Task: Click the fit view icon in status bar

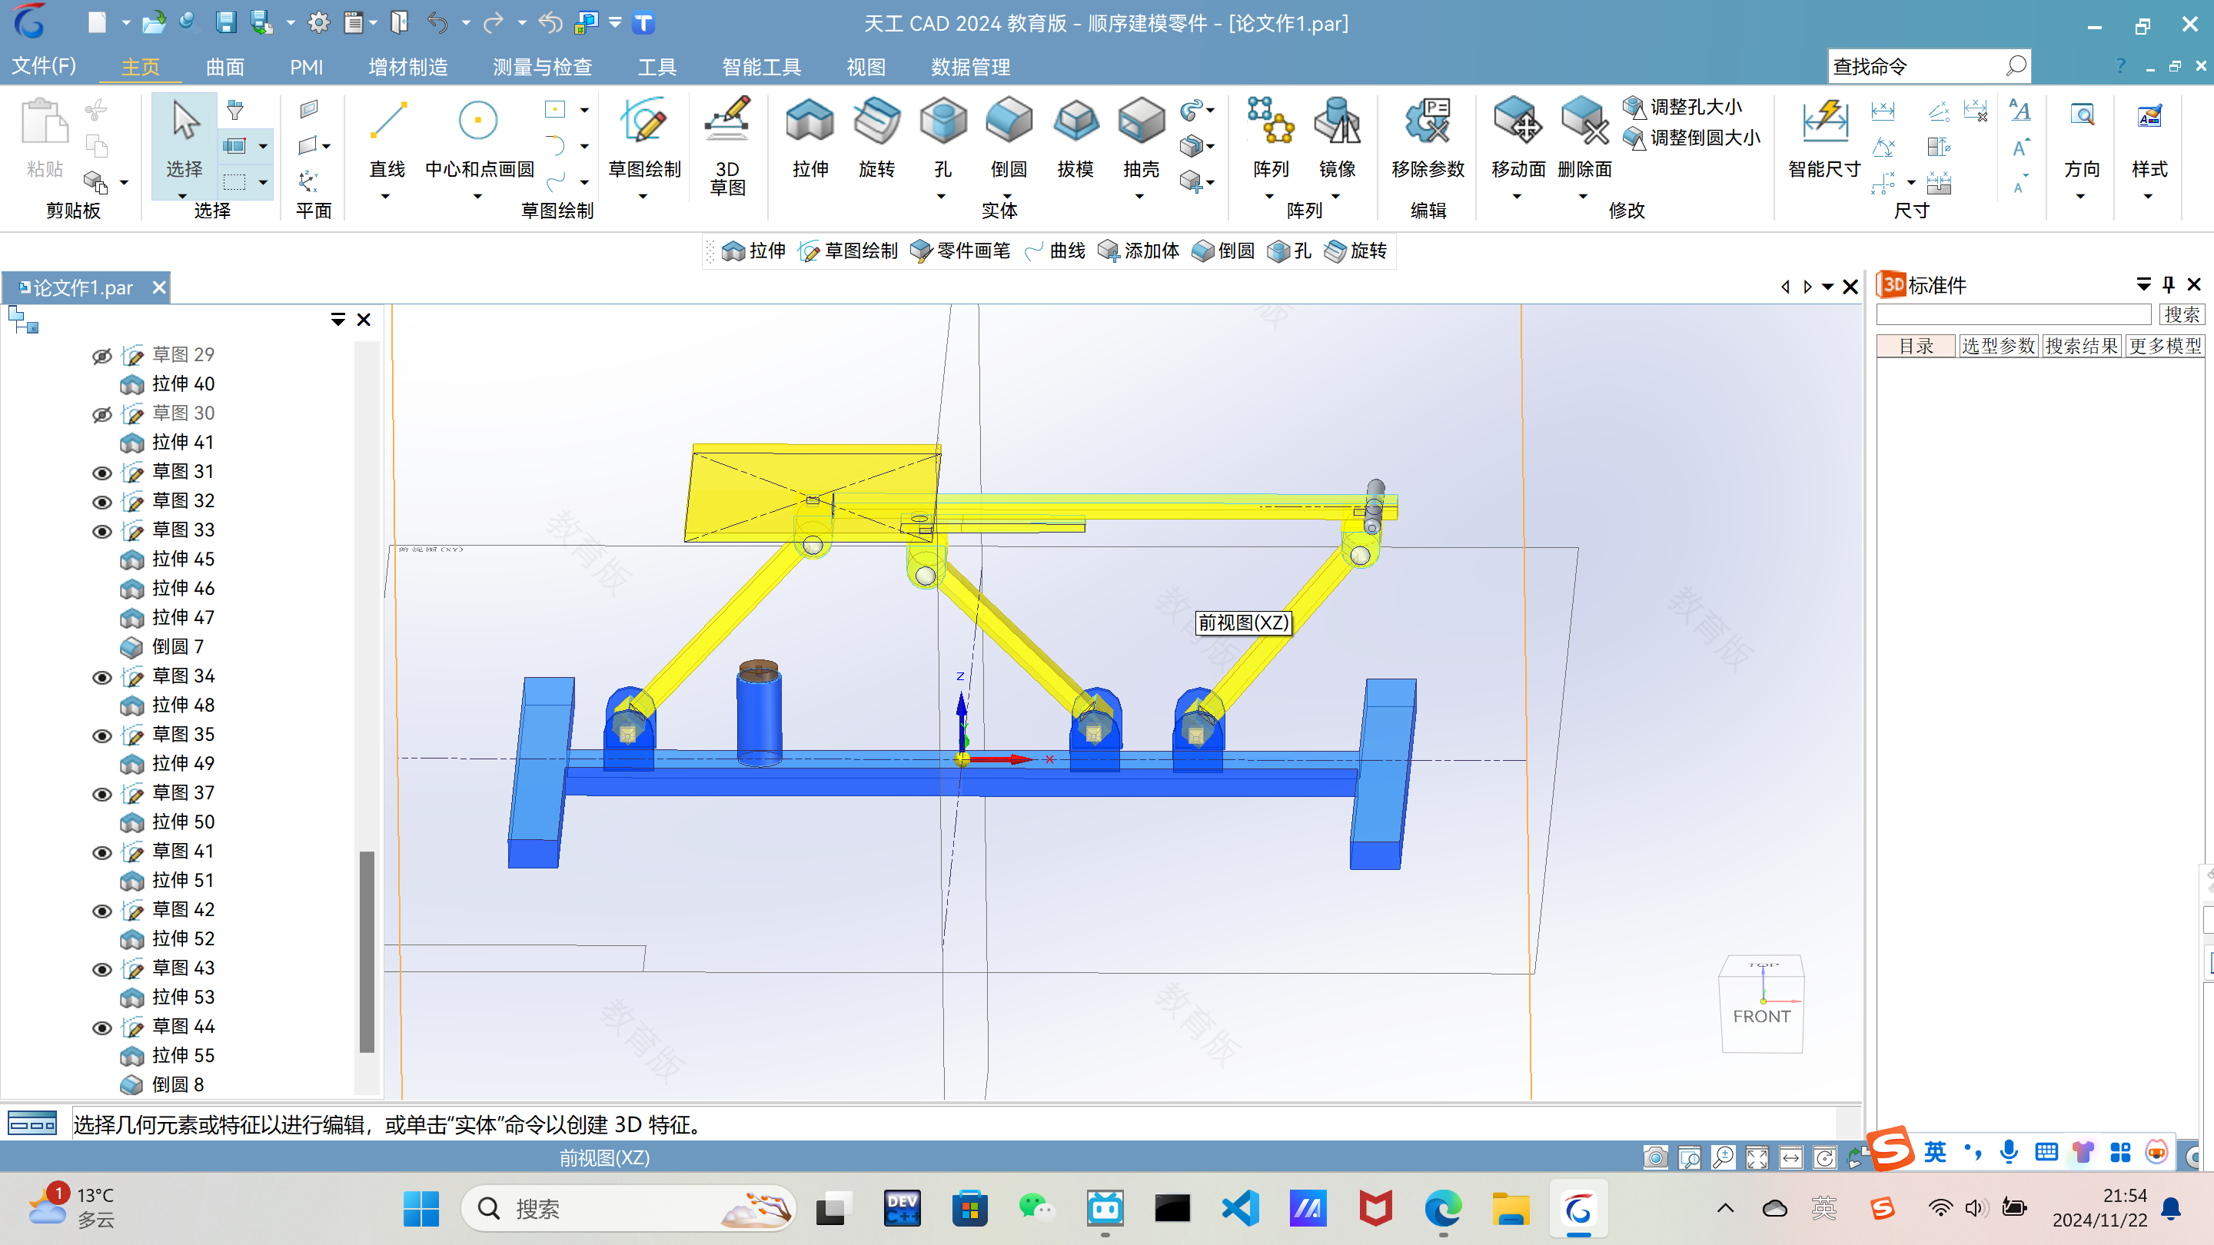Action: (1757, 1157)
